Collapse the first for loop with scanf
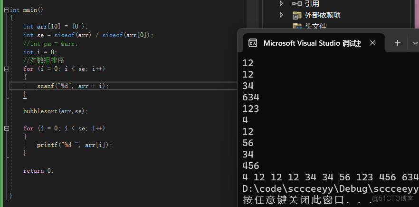Viewport: 419px width, 207px height. pyautogui.click(x=6, y=69)
